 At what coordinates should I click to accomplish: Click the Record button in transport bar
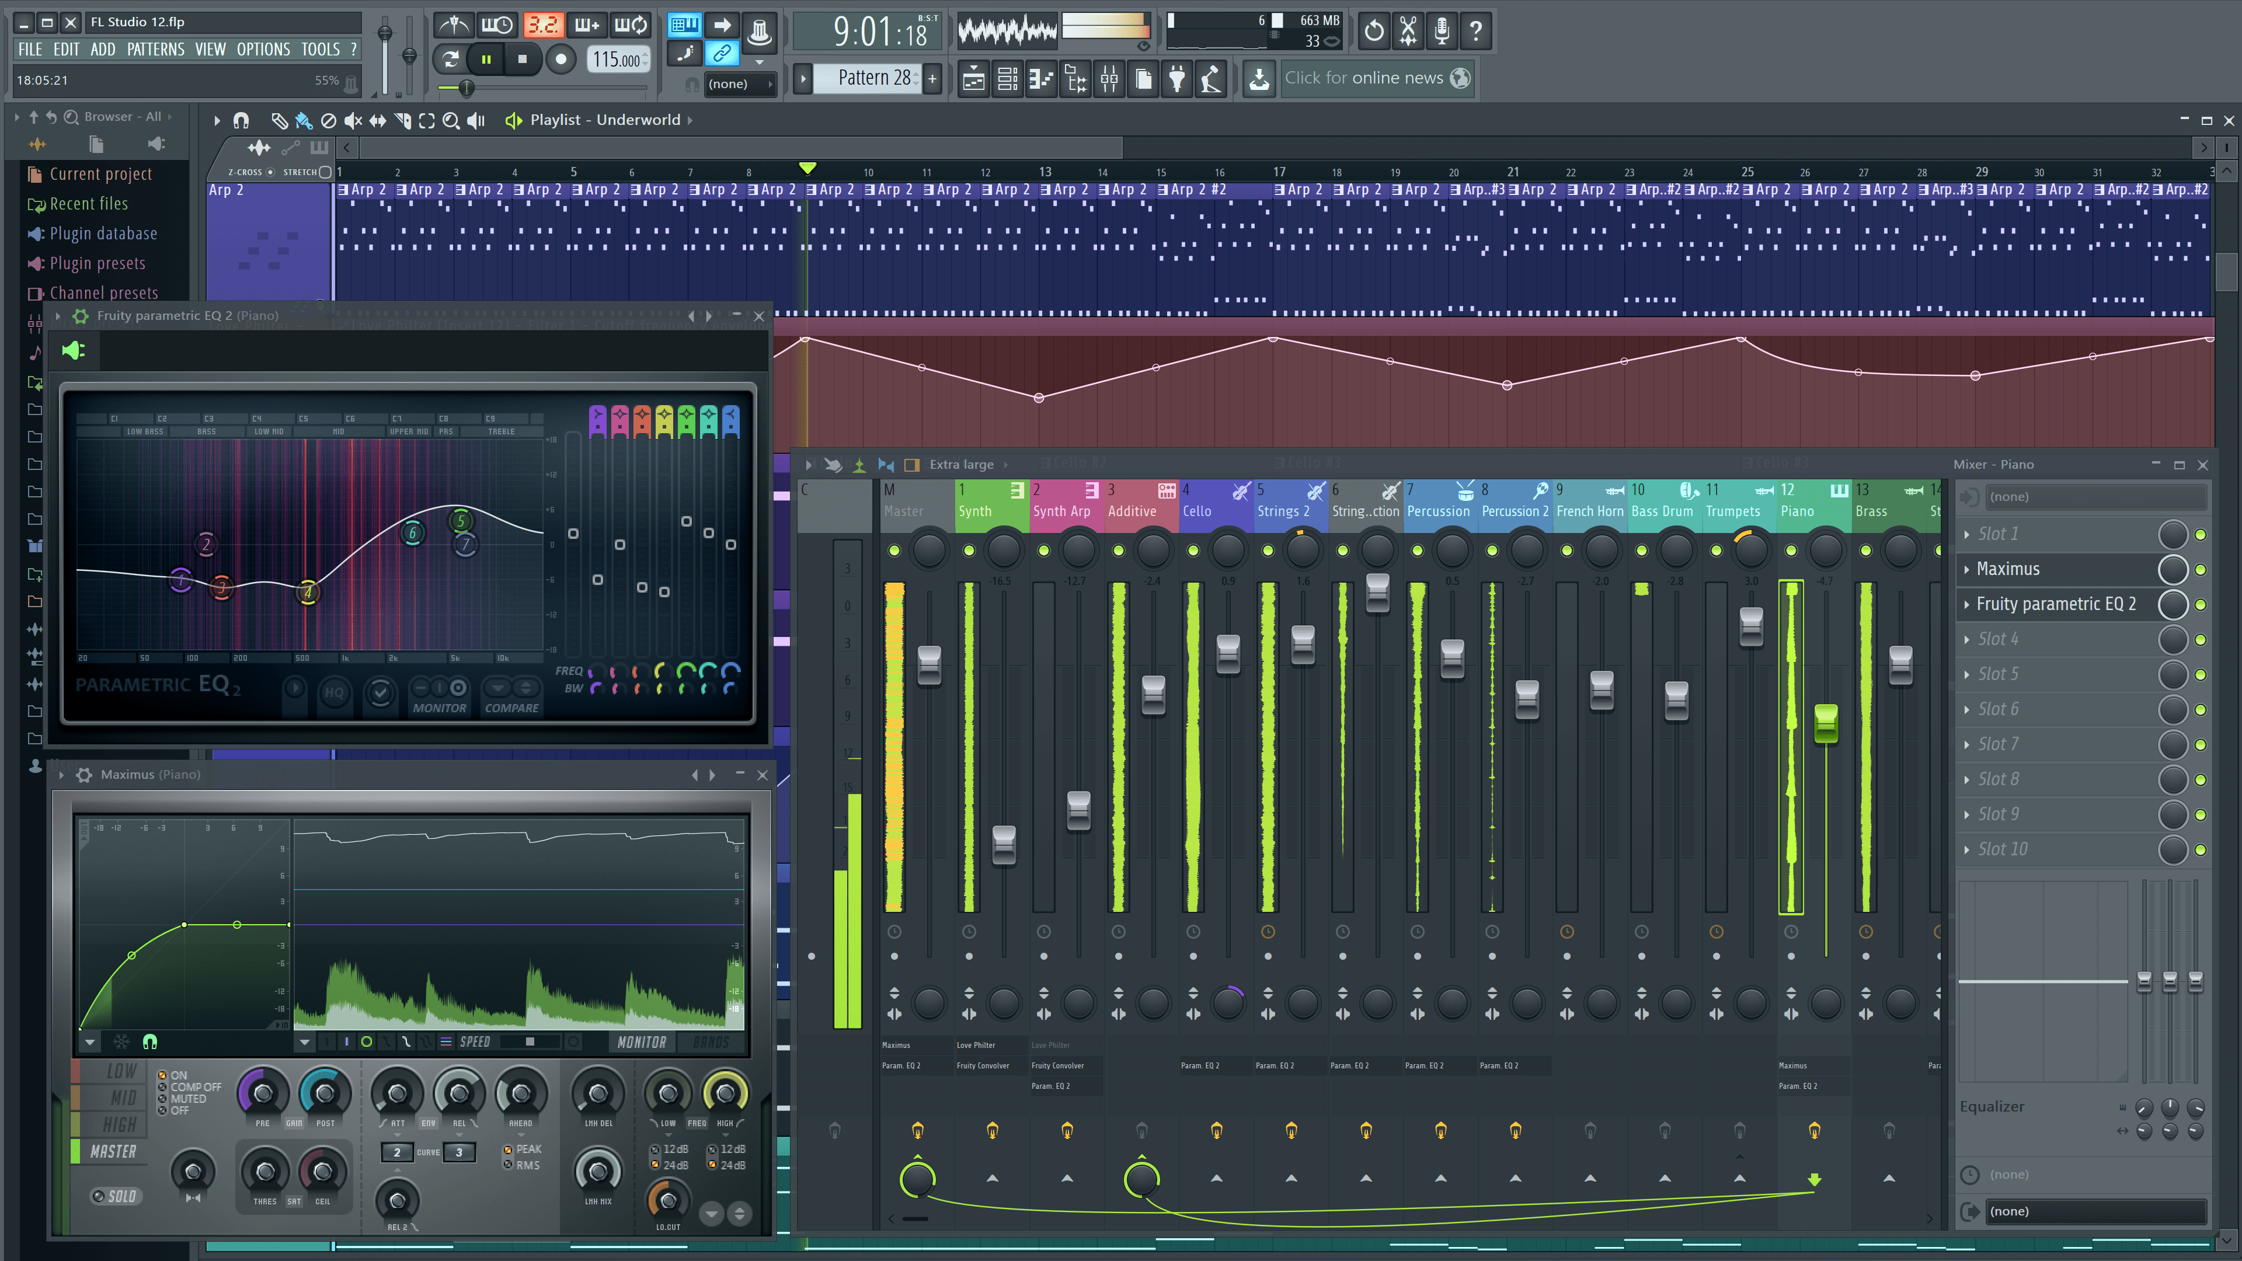560,58
